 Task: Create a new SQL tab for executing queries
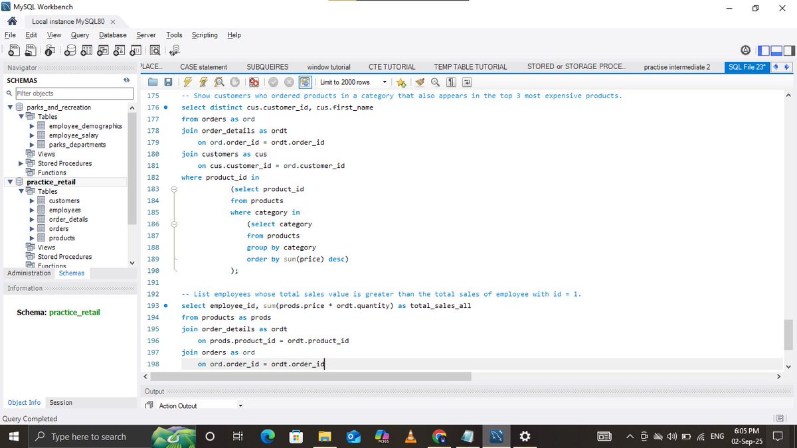[14, 50]
